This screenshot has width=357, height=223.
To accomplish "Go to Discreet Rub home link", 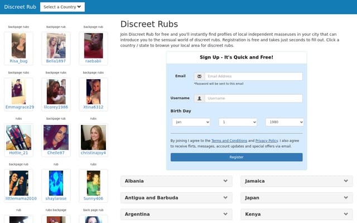I will pyautogui.click(x=20, y=7).
